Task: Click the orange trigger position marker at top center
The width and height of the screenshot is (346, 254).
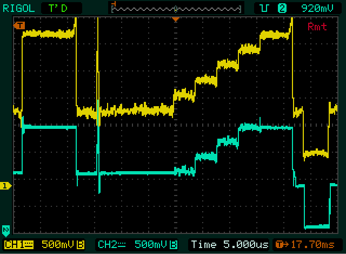Action: tap(175, 19)
